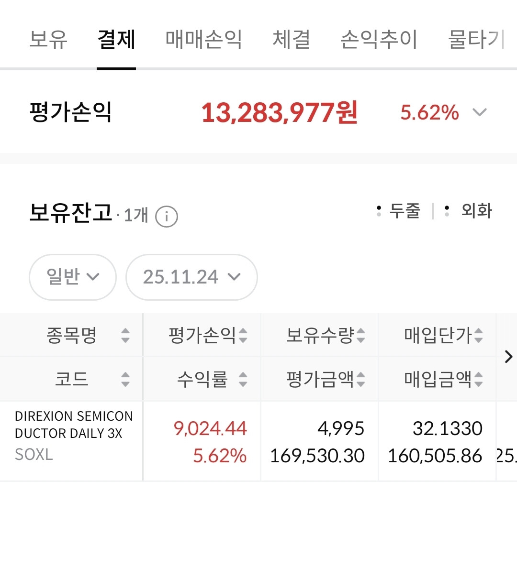Toggle the 두줄 display option
This screenshot has width=517, height=567.
point(398,211)
